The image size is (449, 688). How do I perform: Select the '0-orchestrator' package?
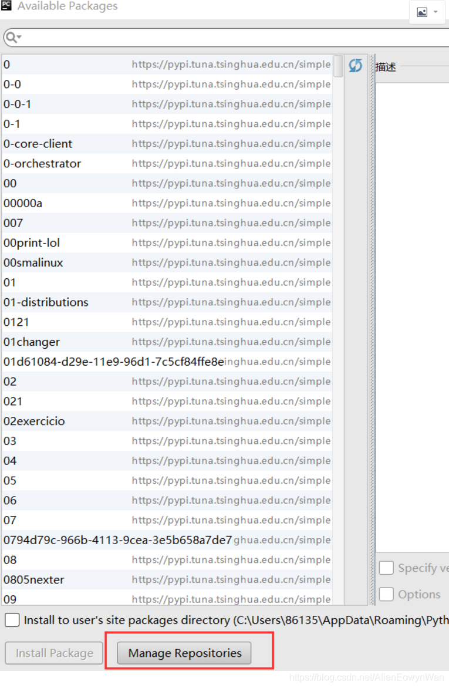[167, 163]
